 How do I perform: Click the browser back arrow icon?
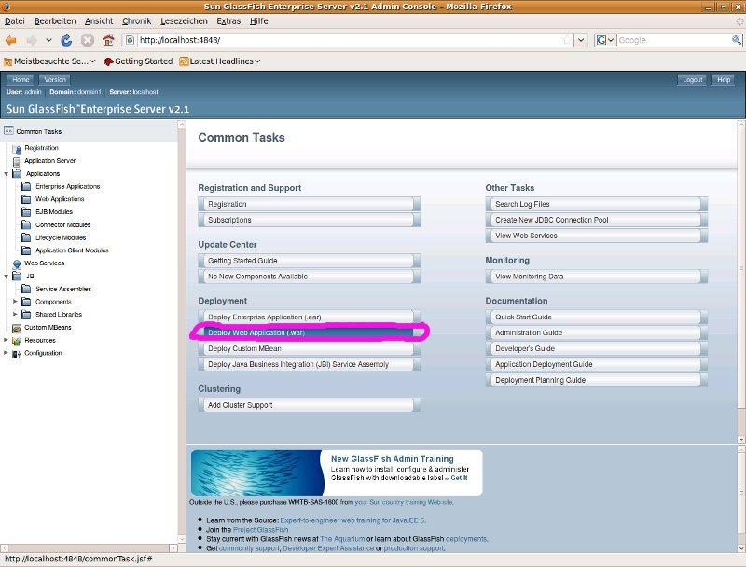11,40
